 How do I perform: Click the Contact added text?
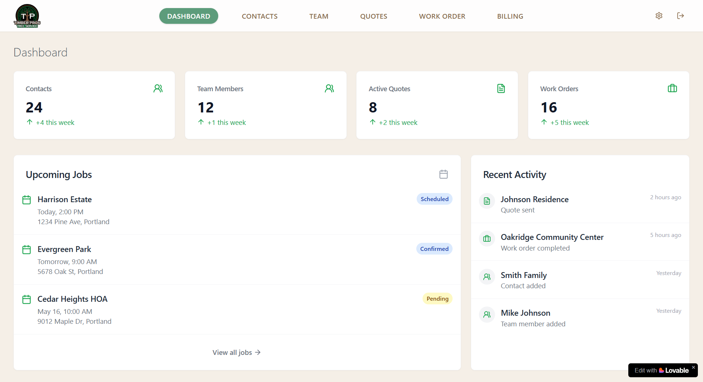pyautogui.click(x=523, y=286)
